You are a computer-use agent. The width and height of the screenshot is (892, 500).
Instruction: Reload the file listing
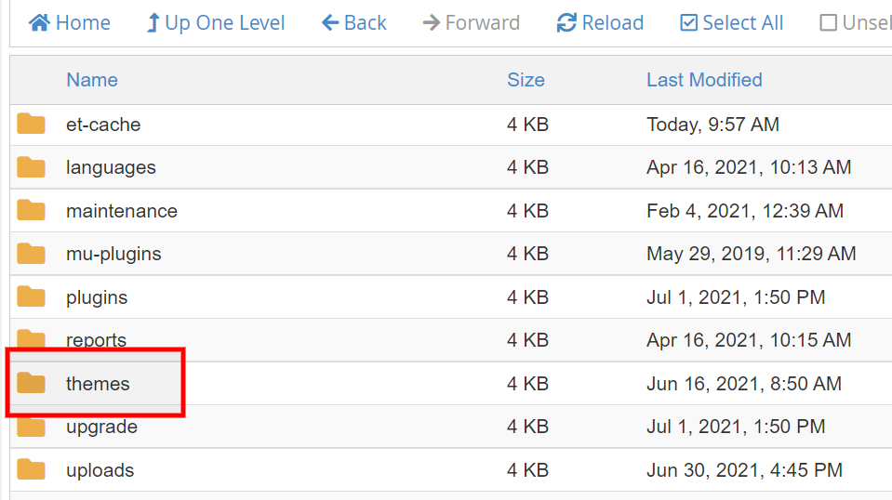tap(600, 23)
